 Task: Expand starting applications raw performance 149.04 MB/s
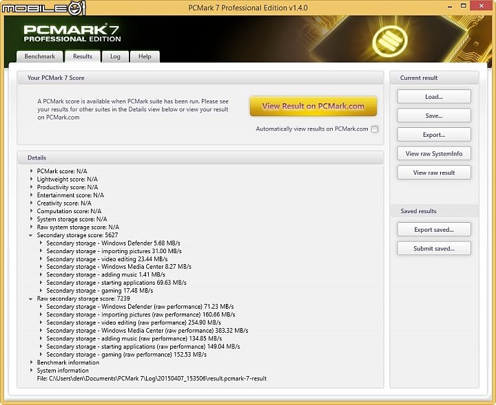point(41,347)
